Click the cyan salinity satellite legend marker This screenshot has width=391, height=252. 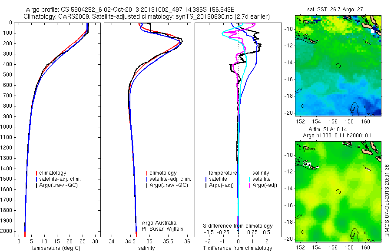point(249,179)
